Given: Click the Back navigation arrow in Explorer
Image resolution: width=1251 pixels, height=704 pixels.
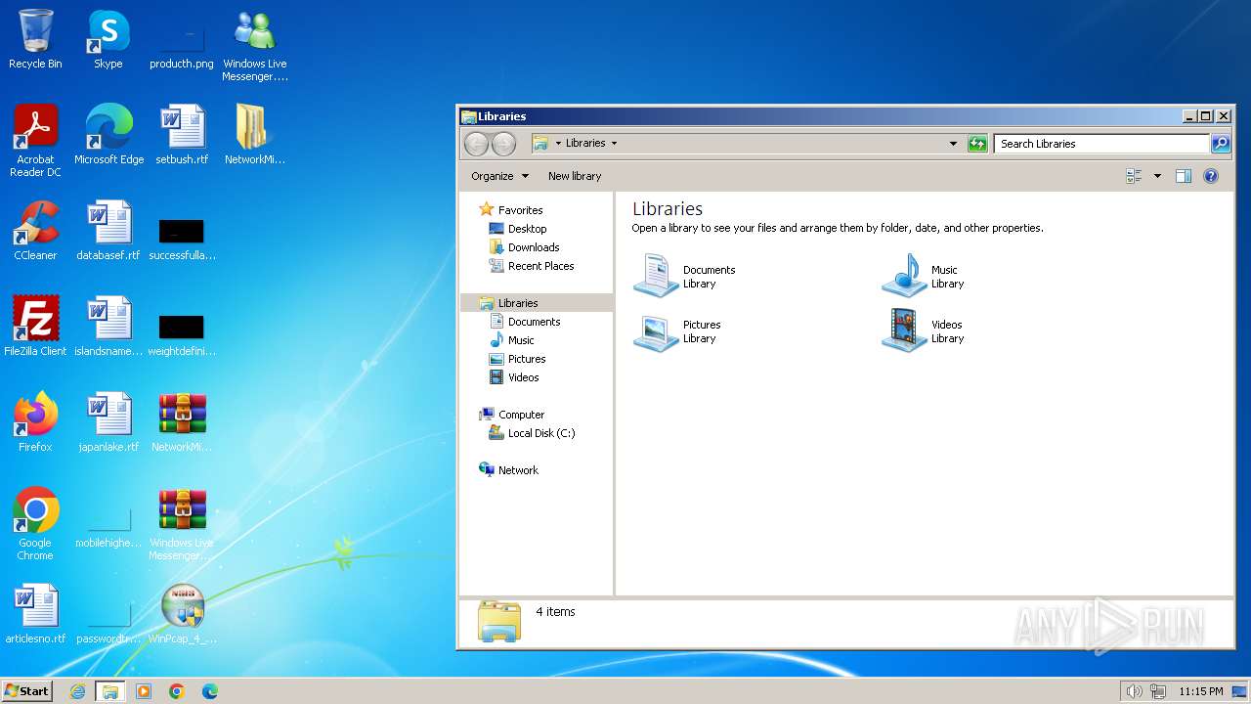Looking at the screenshot, I should click(x=476, y=144).
